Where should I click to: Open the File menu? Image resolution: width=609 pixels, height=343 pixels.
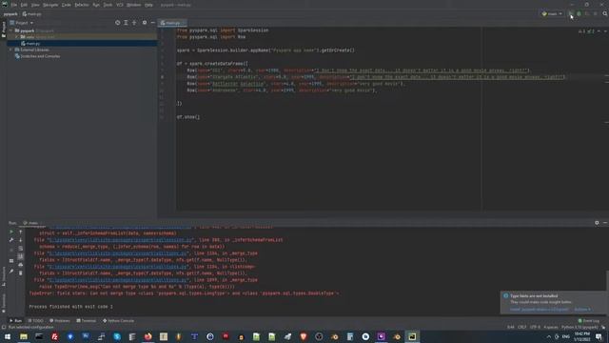tap(14, 5)
